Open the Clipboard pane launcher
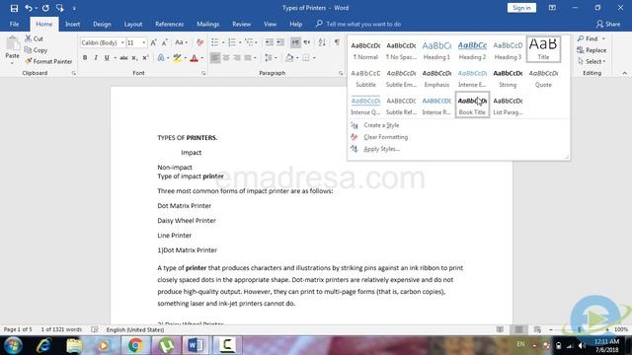Screen dimensions: 632x355 (x=74, y=73)
